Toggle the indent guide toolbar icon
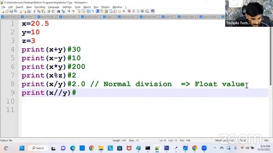The height and width of the screenshot is (153, 273). [x=98, y=11]
